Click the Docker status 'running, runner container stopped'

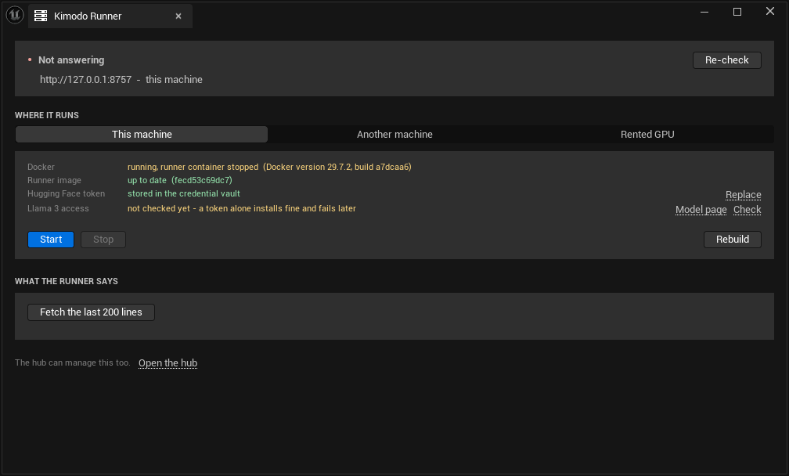tap(193, 167)
